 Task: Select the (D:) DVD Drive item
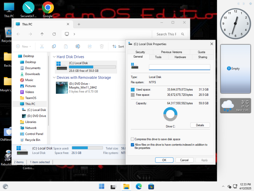point(86,88)
